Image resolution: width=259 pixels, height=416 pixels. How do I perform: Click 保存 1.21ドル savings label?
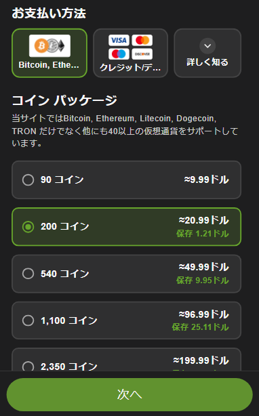point(203,234)
